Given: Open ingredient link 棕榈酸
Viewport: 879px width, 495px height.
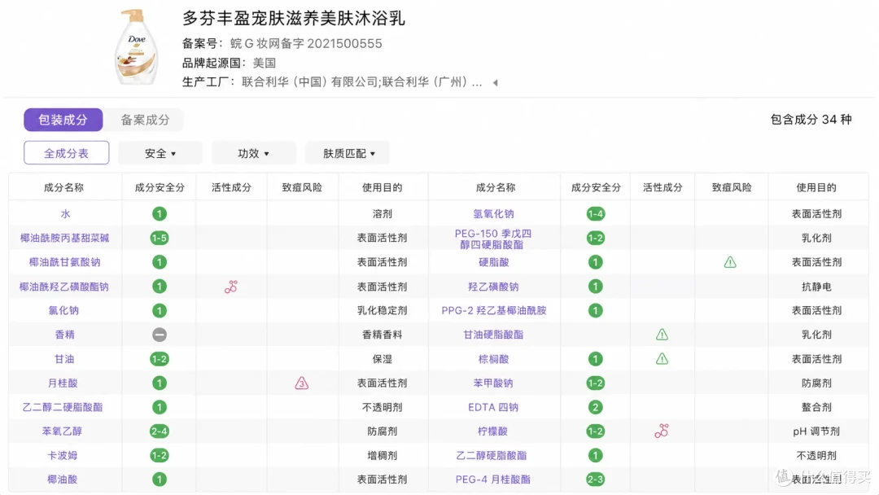Looking at the screenshot, I should [x=493, y=359].
